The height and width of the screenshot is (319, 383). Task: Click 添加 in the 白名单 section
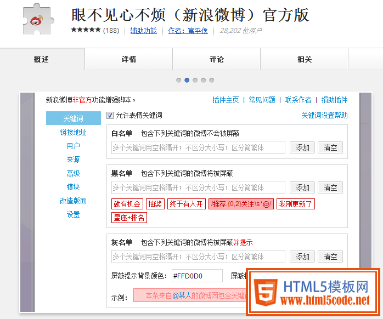302,147
